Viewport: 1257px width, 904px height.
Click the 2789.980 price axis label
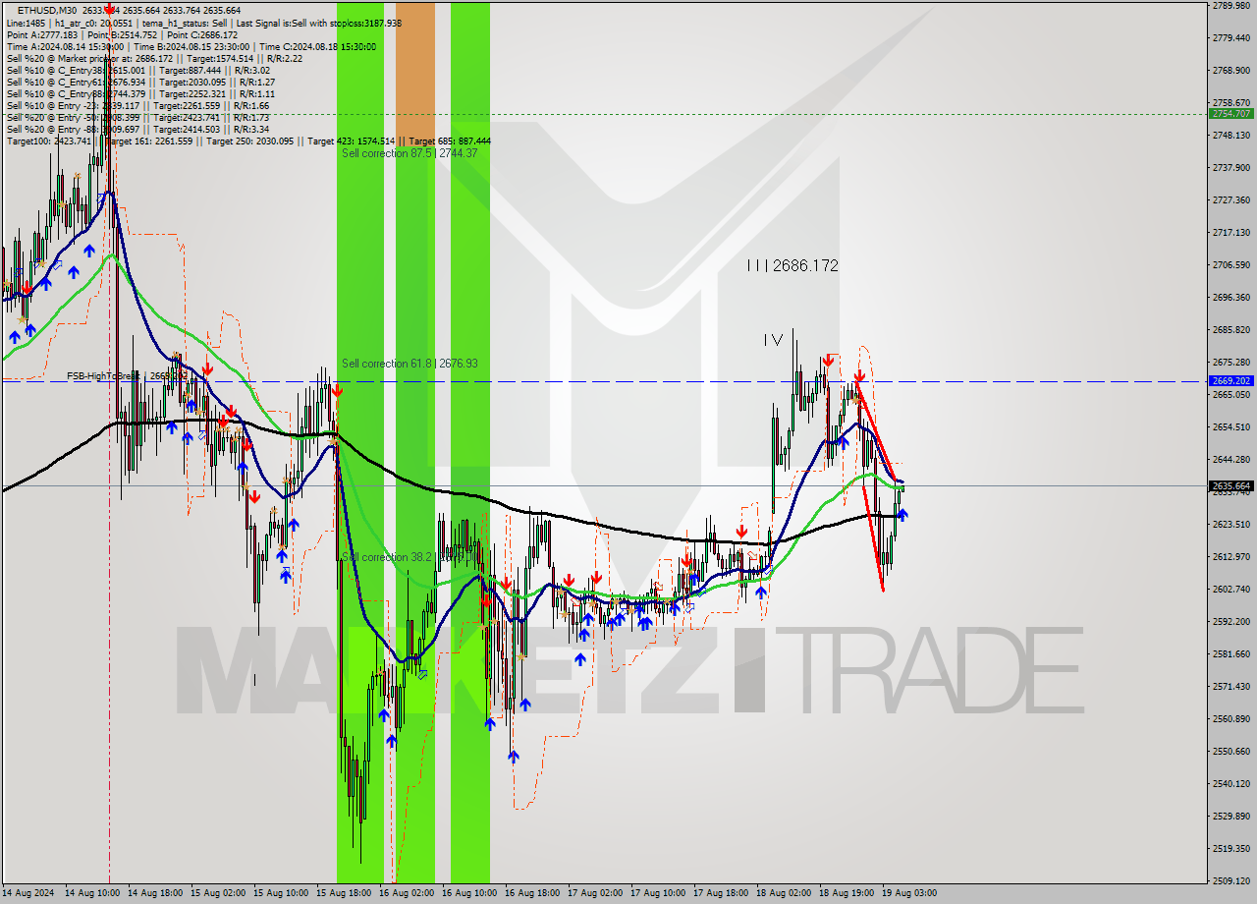tap(1230, 6)
